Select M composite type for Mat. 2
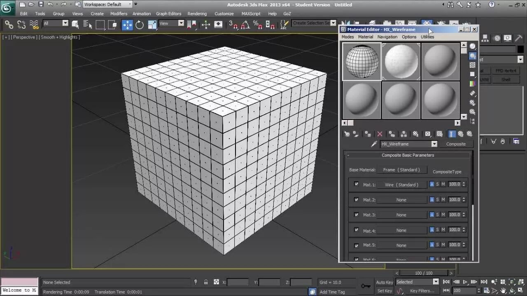527x296 pixels. click(443, 199)
